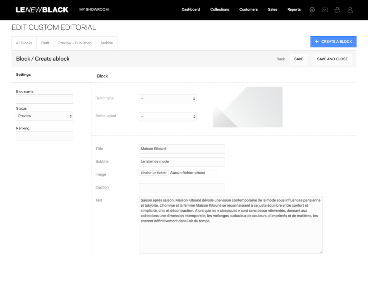Click the Create a Block button
This screenshot has height=287, width=368.
click(333, 42)
